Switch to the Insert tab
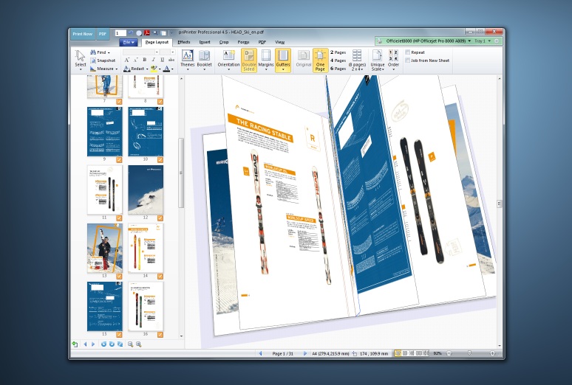The width and height of the screenshot is (572, 385). pos(205,42)
